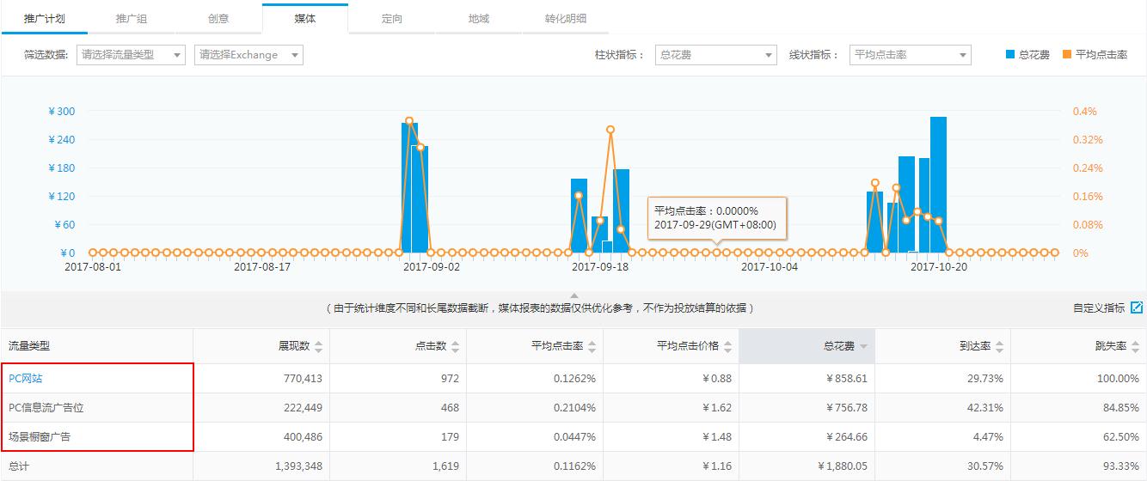Screen dimensions: 1147x481
Task: Toggle 总花费 legend series in chart
Action: 1027,55
